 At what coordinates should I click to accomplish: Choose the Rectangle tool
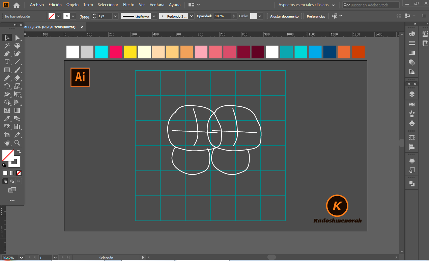click(x=7, y=70)
